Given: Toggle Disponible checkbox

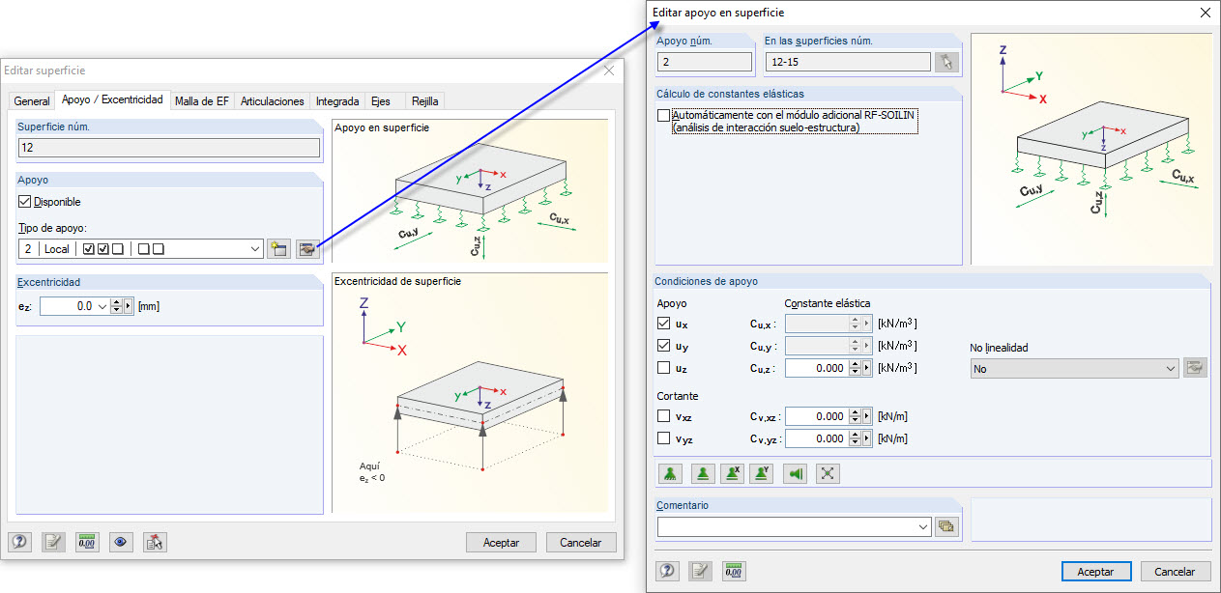Looking at the screenshot, I should tap(25, 202).
